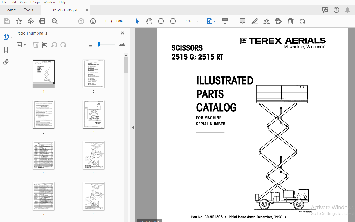Reduce thumbnail size small mountain icon
The width and height of the screenshot is (355, 222).
91,45
